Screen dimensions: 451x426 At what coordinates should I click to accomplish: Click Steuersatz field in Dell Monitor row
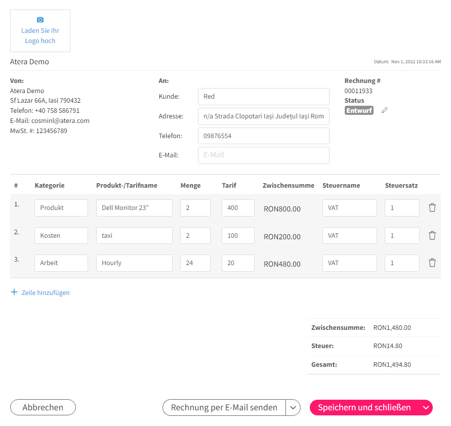tap(402, 208)
